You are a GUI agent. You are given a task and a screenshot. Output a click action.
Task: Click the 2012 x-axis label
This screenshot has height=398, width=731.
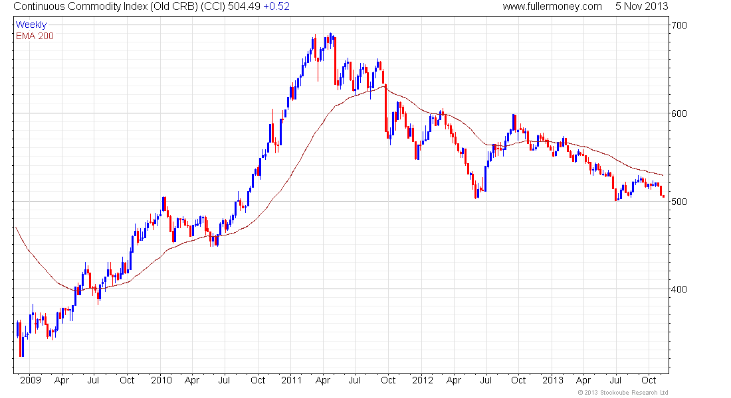click(x=423, y=380)
